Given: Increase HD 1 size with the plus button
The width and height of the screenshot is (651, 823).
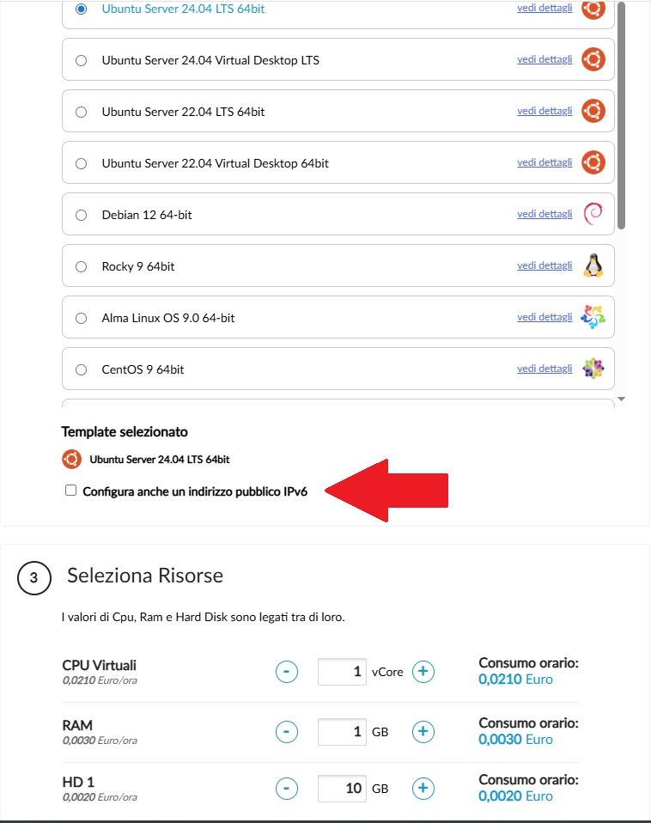Looking at the screenshot, I should coord(423,789).
